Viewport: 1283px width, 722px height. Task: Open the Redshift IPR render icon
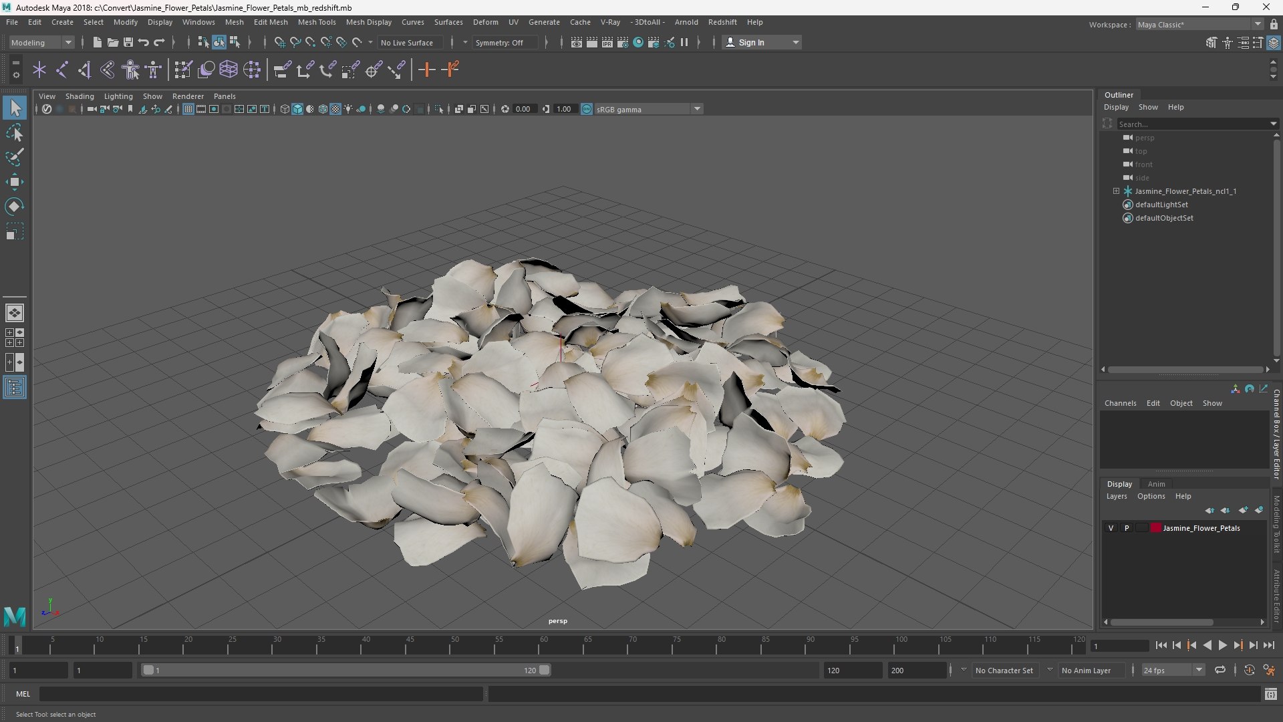[607, 42]
